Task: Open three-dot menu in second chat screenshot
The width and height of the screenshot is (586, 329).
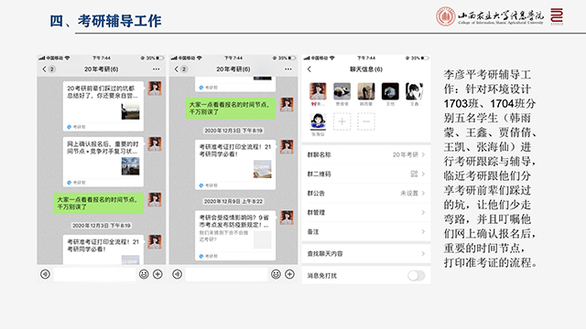Action: 288,69
